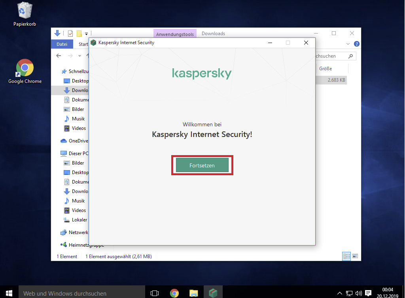Open Musik under Dieser PC
The height and width of the screenshot is (298, 405).
coord(74,201)
